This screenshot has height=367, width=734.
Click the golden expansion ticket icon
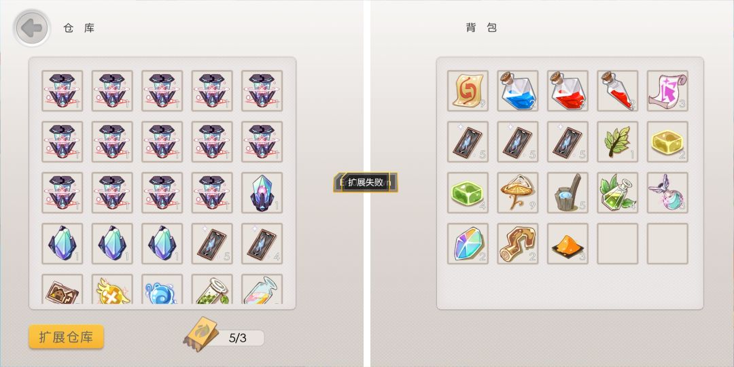click(x=200, y=334)
